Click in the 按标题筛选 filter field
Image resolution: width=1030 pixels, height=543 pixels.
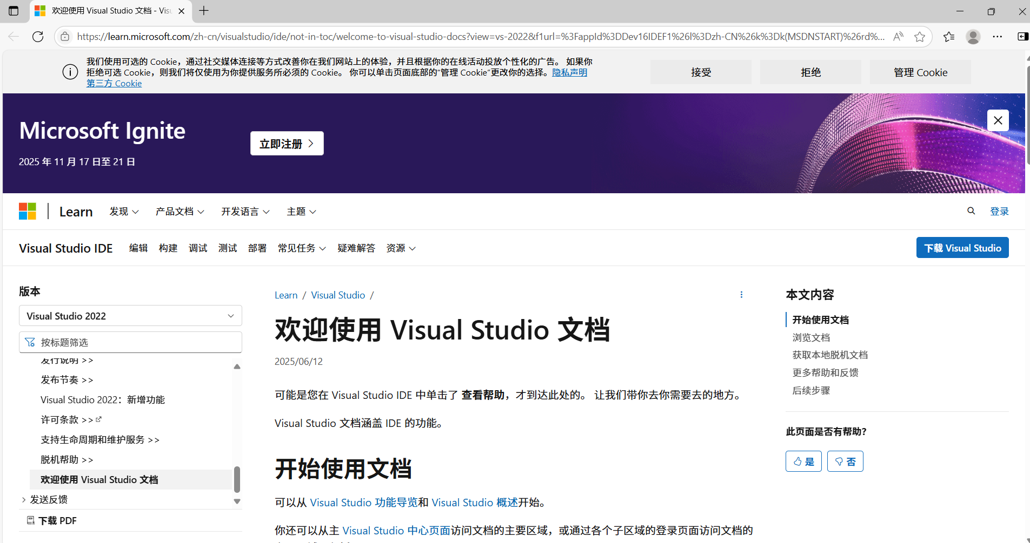point(130,342)
